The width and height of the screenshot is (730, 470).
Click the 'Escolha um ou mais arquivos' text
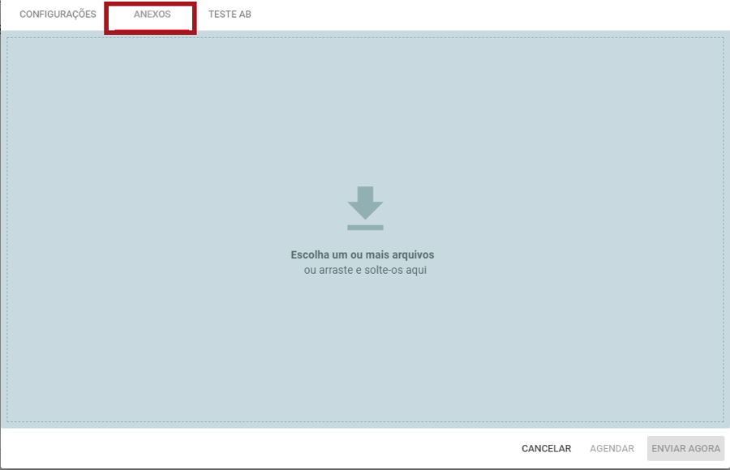[x=363, y=254]
